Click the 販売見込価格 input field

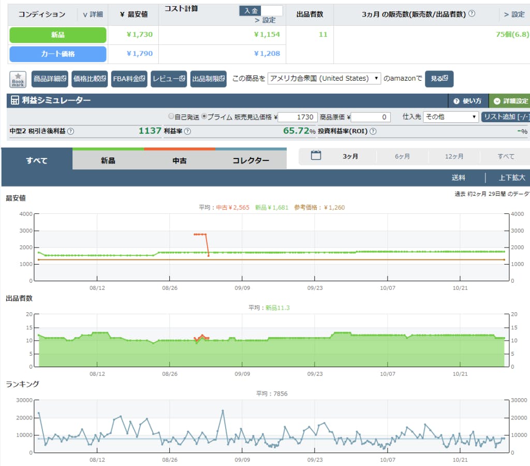[x=298, y=117]
